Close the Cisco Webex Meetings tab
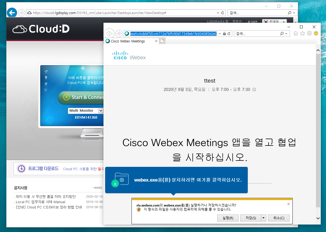The height and width of the screenshot is (232, 326). click(x=156, y=41)
